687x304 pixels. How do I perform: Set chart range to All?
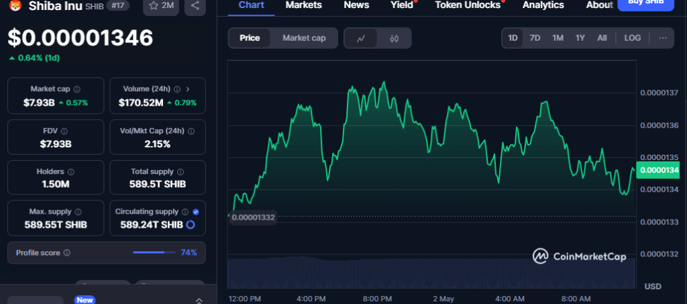pyautogui.click(x=602, y=38)
